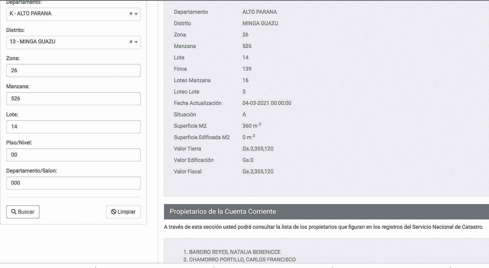Open the Distrito dropdown arrow
Image resolution: width=489 pixels, height=268 pixels.
tap(136, 42)
